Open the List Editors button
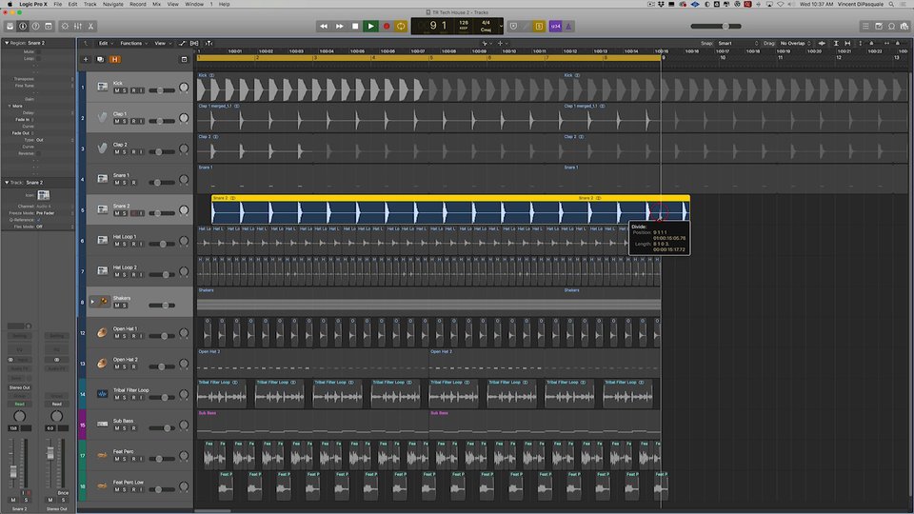914x514 pixels. point(865,27)
